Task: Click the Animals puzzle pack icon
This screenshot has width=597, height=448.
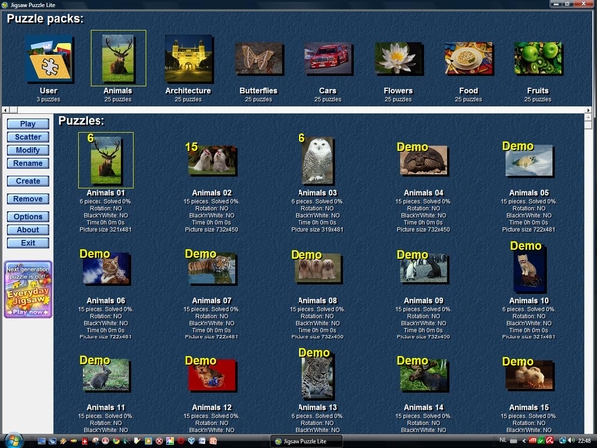Action: tap(117, 59)
